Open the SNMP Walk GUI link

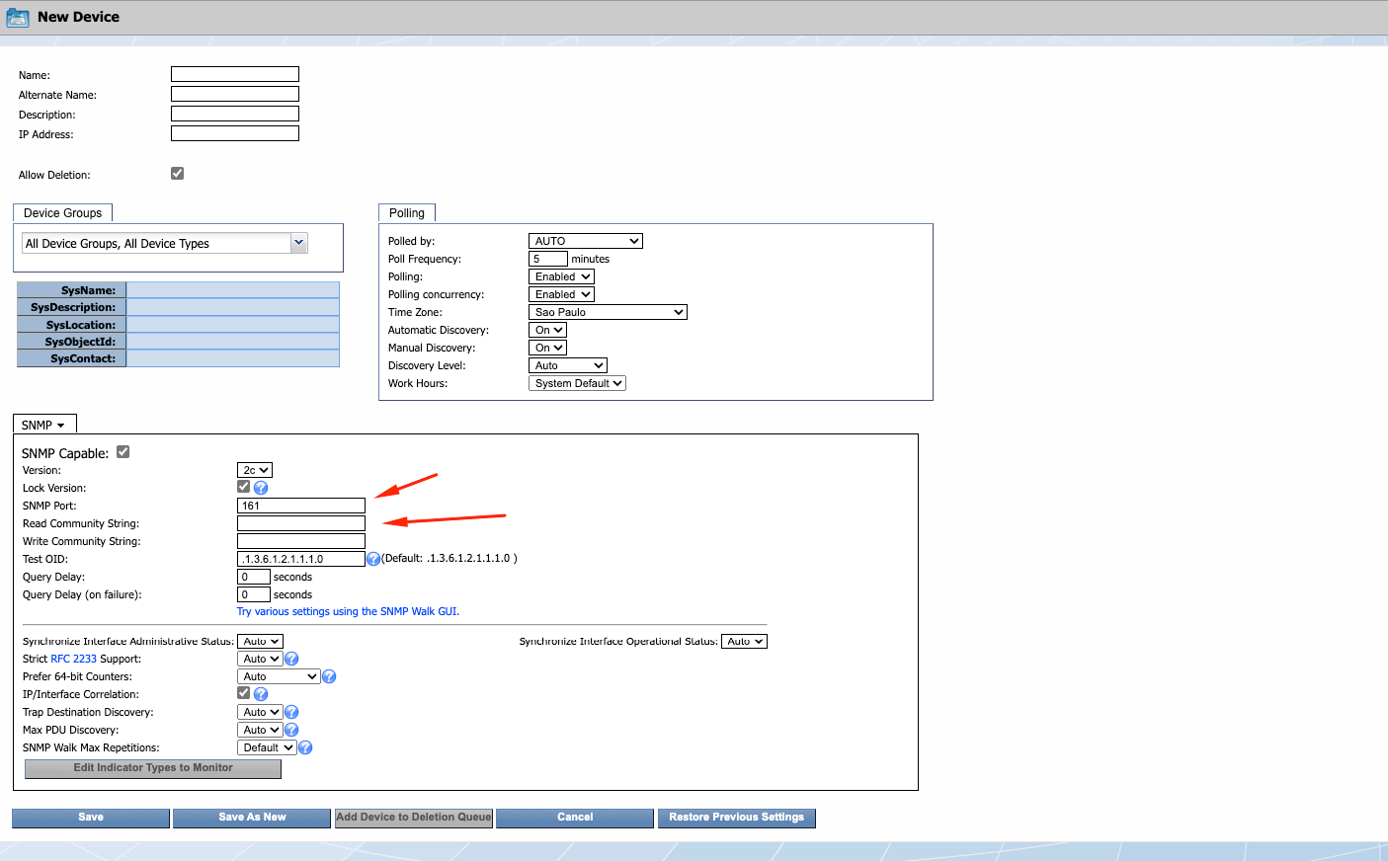click(x=348, y=611)
